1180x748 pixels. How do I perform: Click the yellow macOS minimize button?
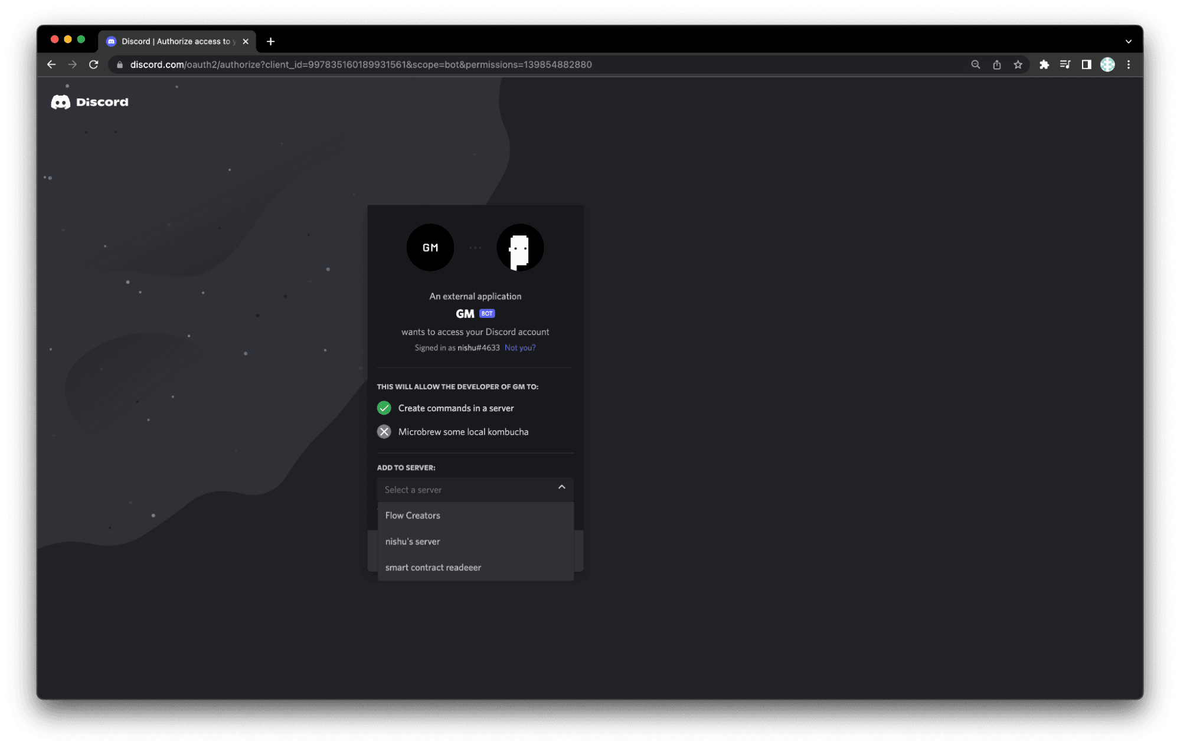point(68,40)
